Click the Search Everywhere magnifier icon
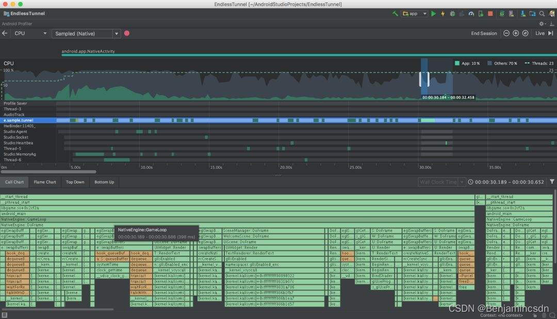557x319 pixels. tap(542, 13)
